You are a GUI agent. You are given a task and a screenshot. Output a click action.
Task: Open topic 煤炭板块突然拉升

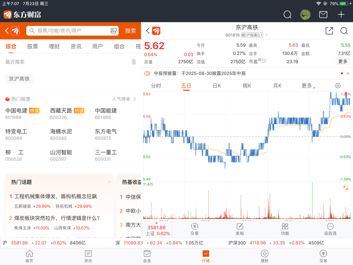(57, 218)
